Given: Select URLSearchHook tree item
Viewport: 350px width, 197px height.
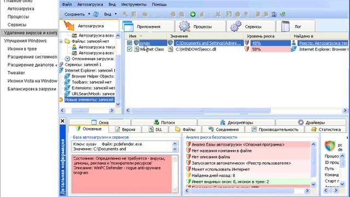Looking at the screenshot, I should coord(93,94).
